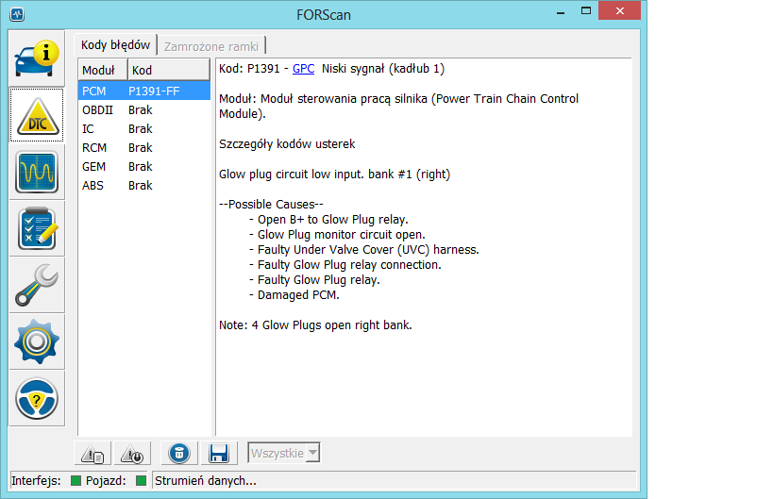Expand the Wszystkie filter dropdown
The height and width of the screenshot is (499, 773).
[284, 454]
